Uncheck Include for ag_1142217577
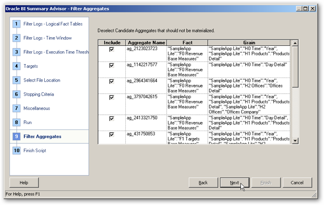 point(112,65)
